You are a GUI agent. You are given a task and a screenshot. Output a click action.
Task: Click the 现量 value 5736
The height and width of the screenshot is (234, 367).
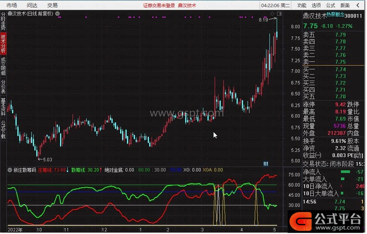340,126
